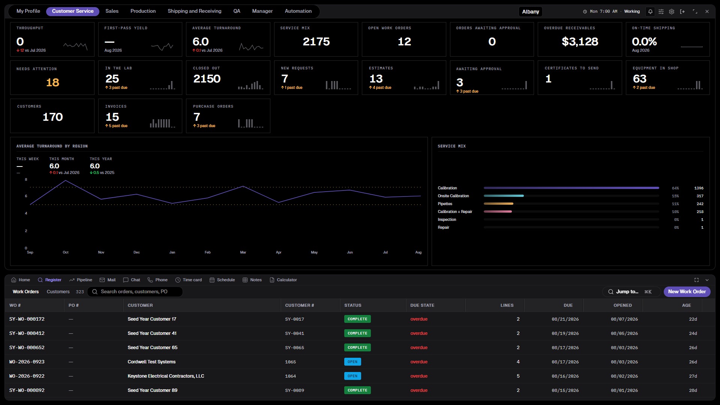Open the Calculator tool
This screenshot has height=405, width=720.
283,280
